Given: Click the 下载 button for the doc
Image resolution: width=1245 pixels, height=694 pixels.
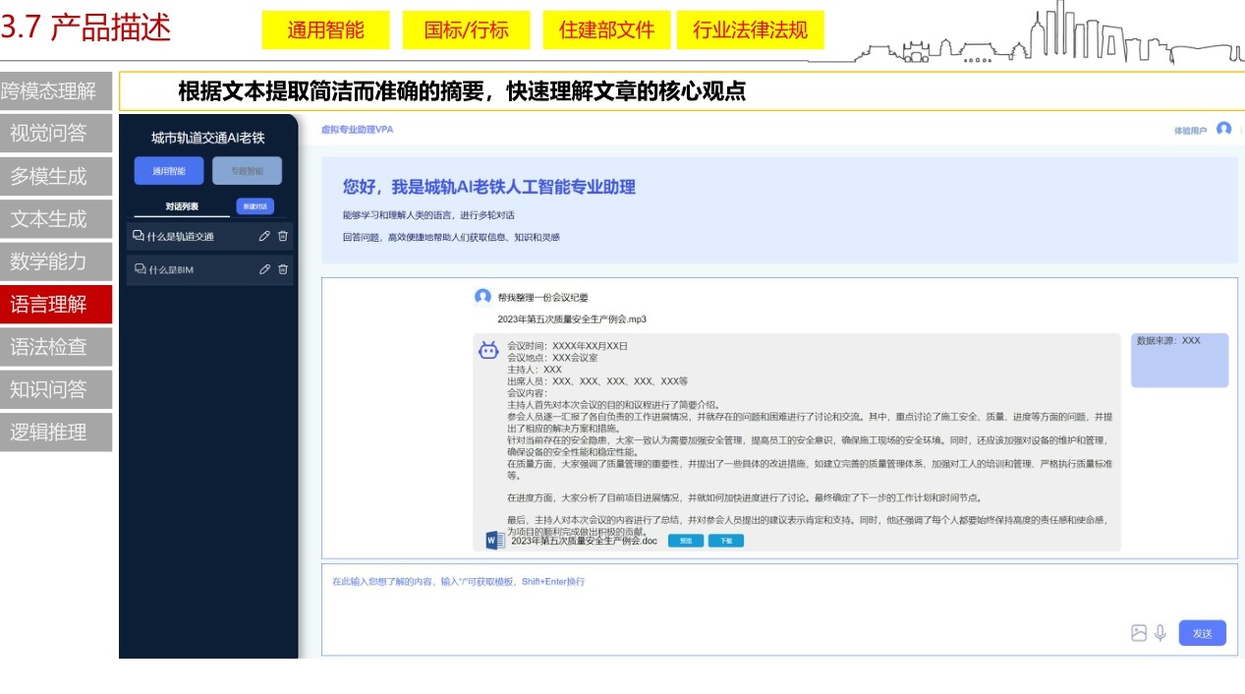Looking at the screenshot, I should point(726,541).
